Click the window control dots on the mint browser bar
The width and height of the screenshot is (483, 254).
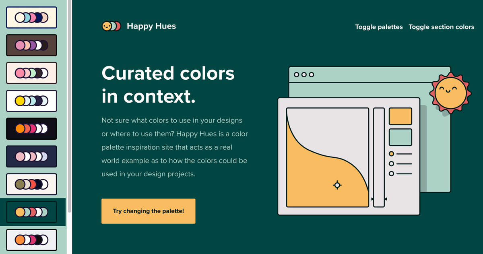pyautogui.click(x=304, y=74)
